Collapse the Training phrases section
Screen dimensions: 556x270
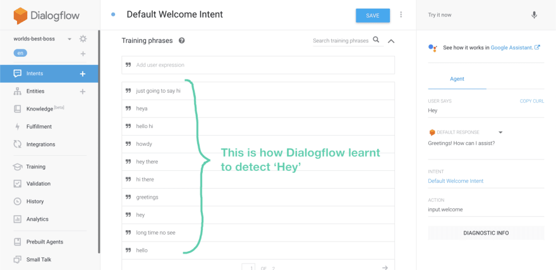(390, 41)
